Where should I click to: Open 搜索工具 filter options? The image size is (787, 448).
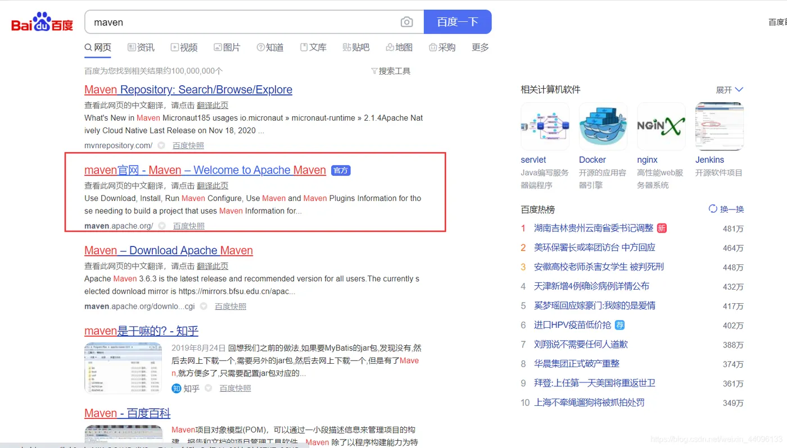tap(391, 71)
